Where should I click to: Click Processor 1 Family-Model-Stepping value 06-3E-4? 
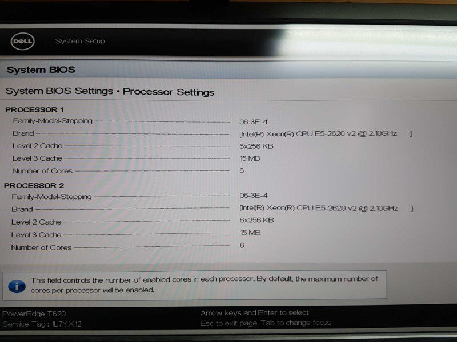253,122
